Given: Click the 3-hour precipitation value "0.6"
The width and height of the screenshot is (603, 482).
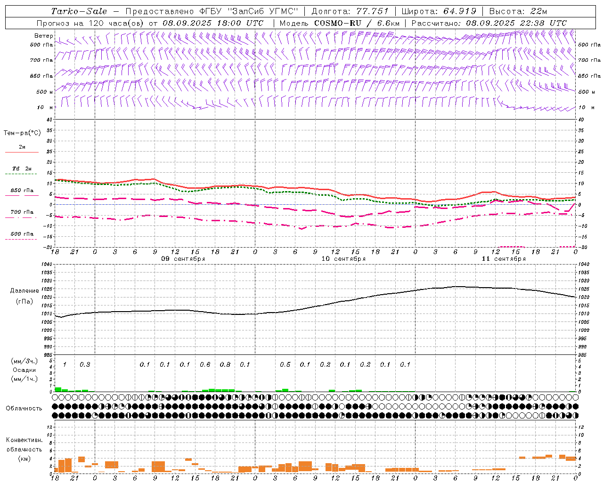Looking at the screenshot, I should 205,364.
